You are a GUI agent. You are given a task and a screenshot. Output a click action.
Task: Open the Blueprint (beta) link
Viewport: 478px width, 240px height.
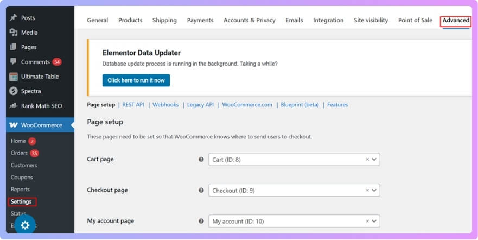(x=299, y=105)
